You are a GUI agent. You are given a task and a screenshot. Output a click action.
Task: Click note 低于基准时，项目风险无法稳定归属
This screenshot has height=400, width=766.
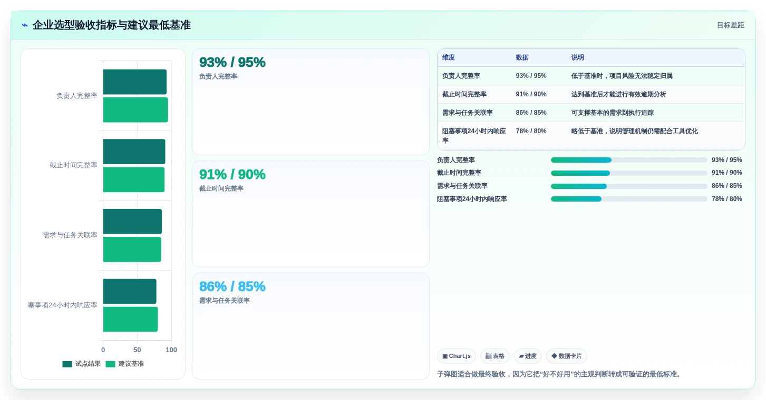tap(622, 76)
